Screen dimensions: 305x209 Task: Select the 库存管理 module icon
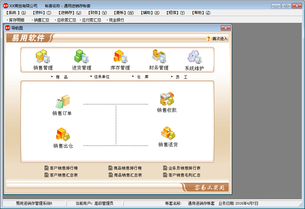(x=120, y=57)
